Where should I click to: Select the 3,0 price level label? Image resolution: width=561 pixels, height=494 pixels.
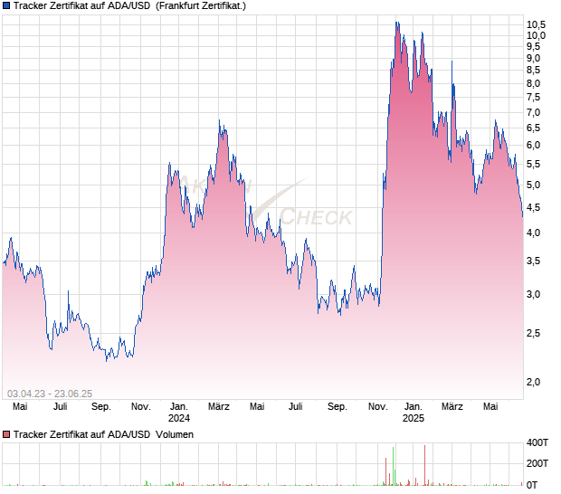click(537, 295)
